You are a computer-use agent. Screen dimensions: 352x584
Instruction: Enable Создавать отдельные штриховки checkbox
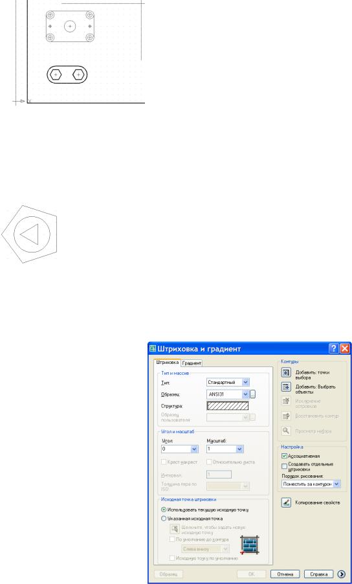(x=284, y=466)
